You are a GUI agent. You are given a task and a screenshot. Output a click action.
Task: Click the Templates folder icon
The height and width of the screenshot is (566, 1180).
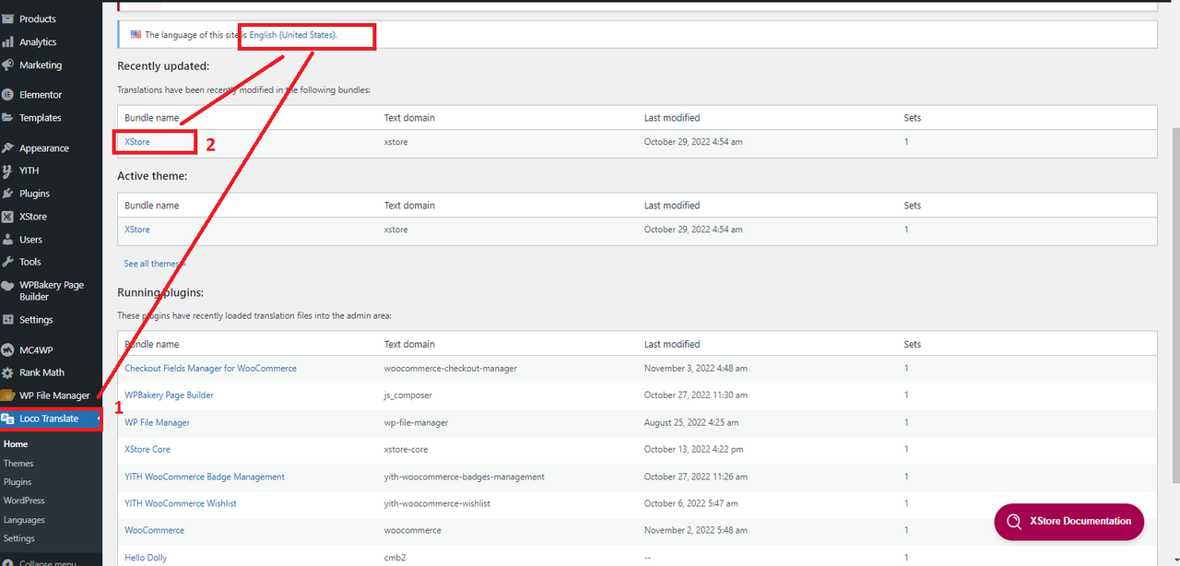pos(8,117)
